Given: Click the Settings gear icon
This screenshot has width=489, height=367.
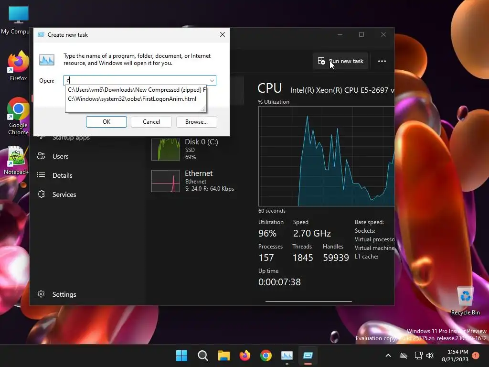Looking at the screenshot, I should [41, 294].
